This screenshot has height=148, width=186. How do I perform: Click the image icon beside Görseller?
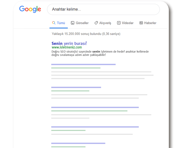(72, 23)
